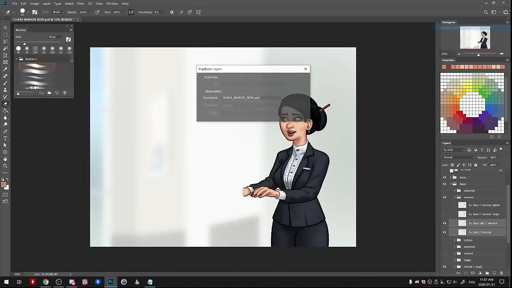512x288 pixels.
Task: Select the Clone Stamp tool
Action: (x=5, y=90)
